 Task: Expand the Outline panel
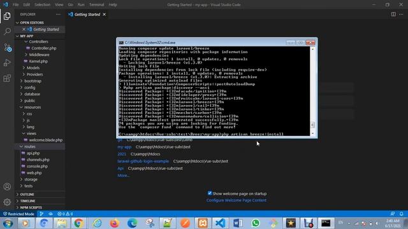coord(27,195)
